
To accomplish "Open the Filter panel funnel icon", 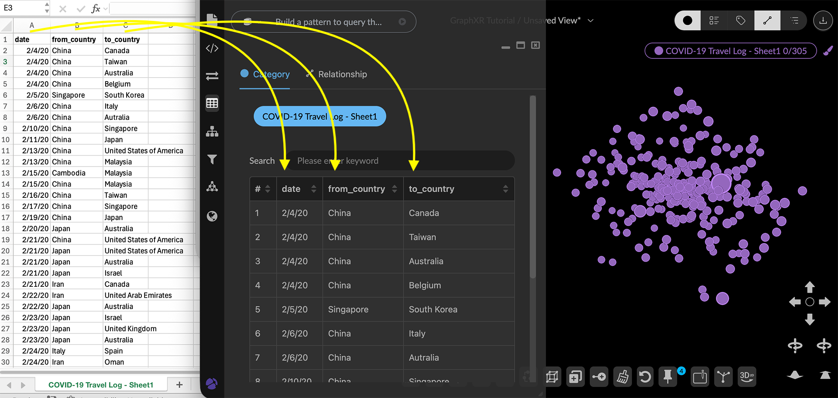I will [212, 160].
